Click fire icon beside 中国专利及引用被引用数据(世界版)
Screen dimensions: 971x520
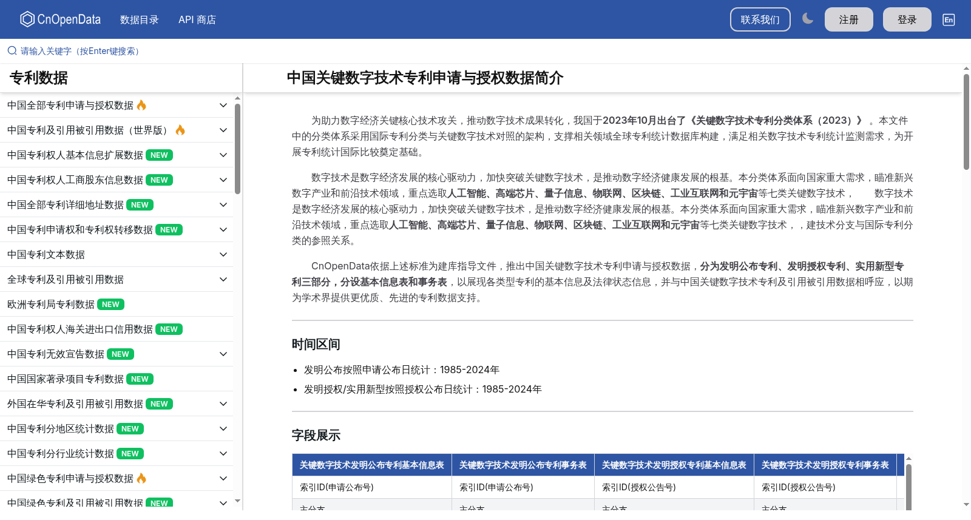click(x=180, y=130)
